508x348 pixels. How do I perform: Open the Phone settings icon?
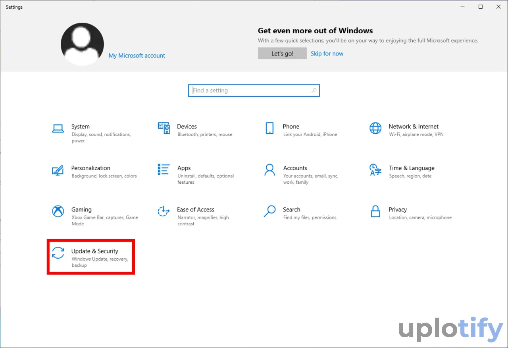pyautogui.click(x=269, y=128)
